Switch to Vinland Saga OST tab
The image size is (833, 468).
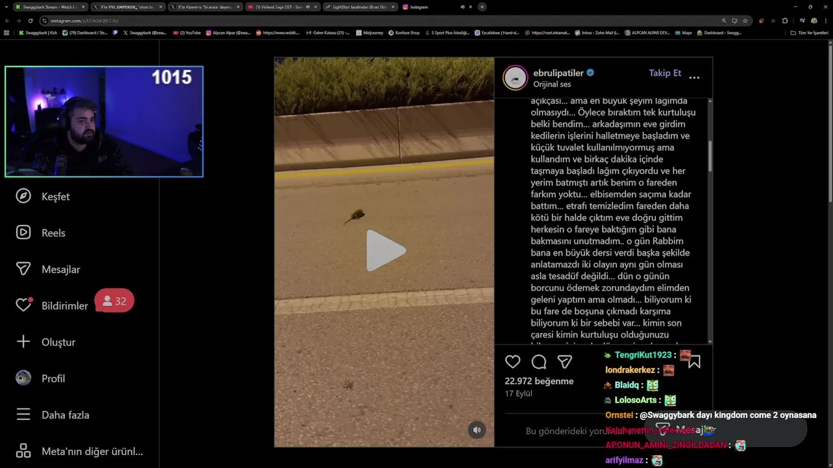pos(282,6)
